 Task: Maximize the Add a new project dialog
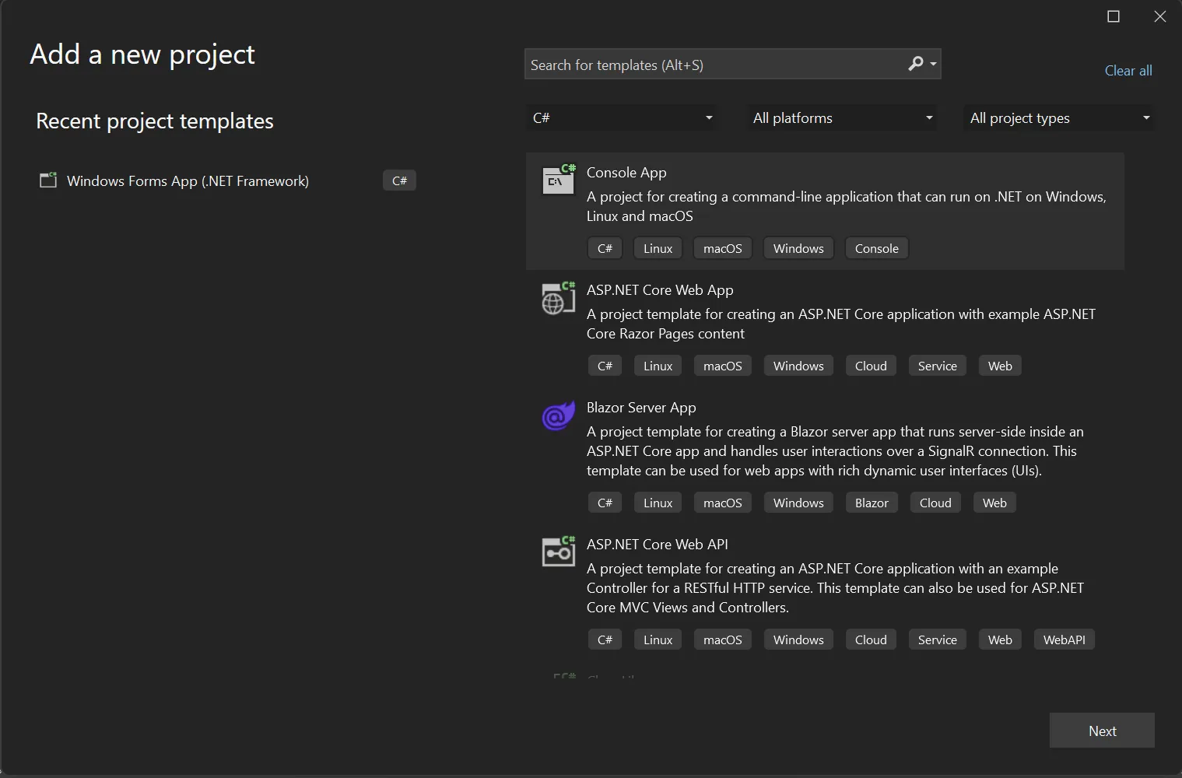1114,16
